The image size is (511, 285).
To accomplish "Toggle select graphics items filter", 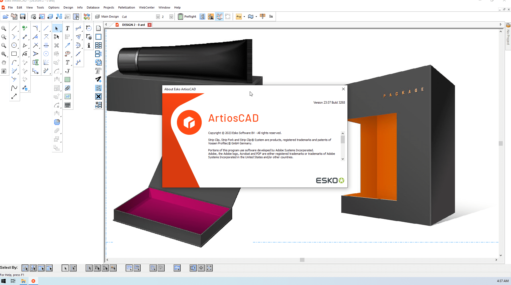I will 113,268.
